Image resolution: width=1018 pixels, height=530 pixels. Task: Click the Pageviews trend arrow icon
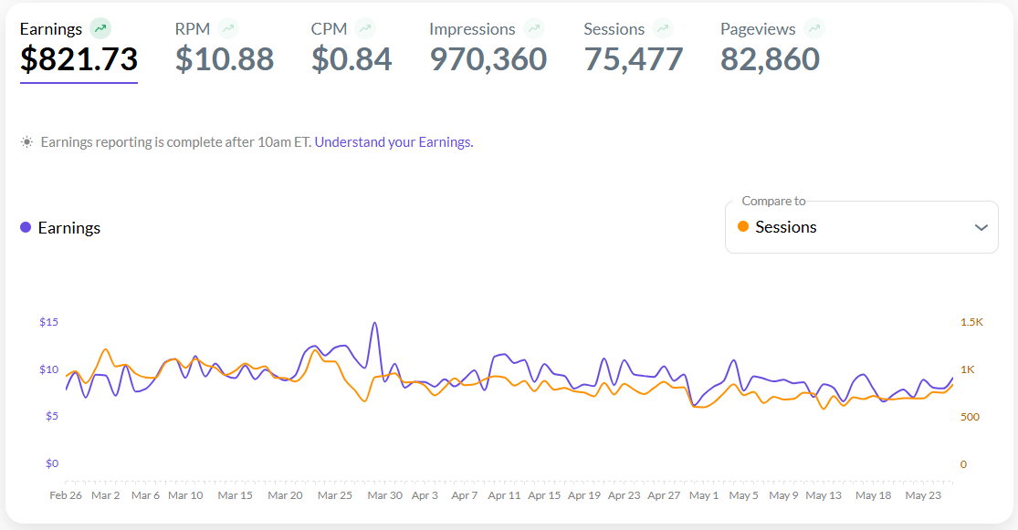coord(813,28)
